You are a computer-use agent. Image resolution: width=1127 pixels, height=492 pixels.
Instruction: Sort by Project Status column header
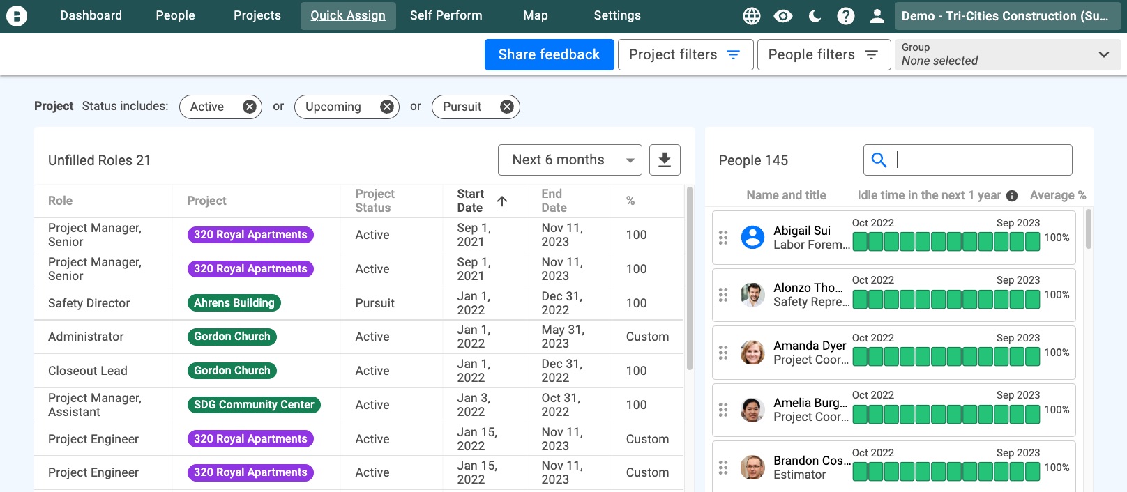(375, 201)
